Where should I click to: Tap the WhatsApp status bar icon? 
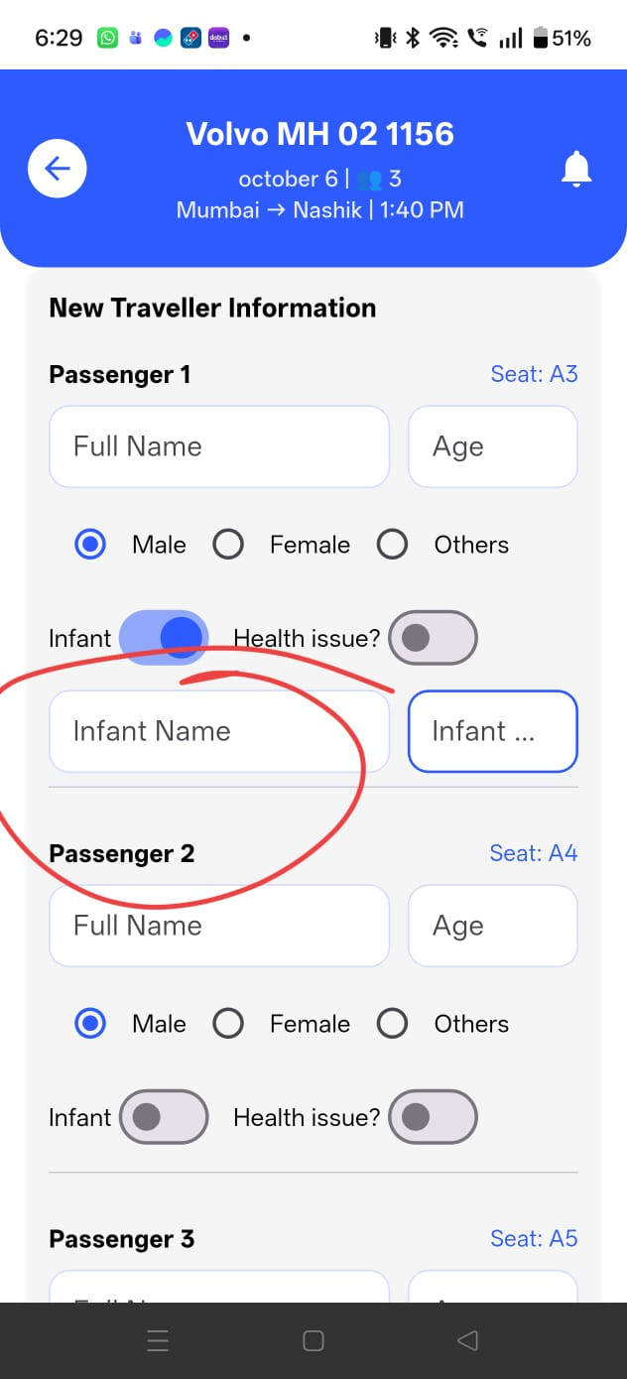[x=107, y=39]
